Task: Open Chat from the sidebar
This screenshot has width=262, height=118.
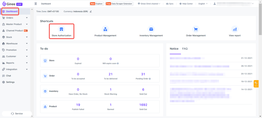Action: pyautogui.click(x=8, y=76)
